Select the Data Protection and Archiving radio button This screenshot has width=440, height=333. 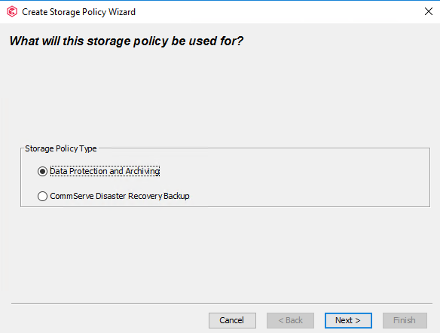[x=42, y=171]
